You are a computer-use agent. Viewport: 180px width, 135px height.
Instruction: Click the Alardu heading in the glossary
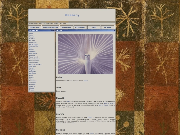point(60,114)
